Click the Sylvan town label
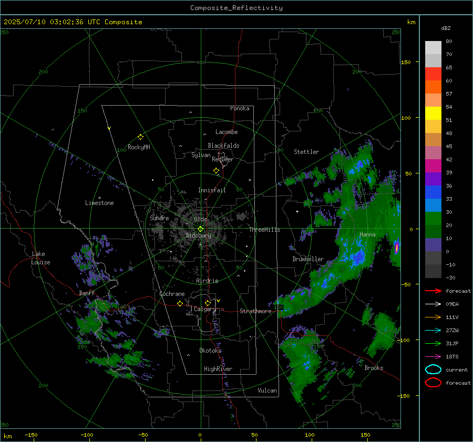Viewport: 473px width, 442px height. pyautogui.click(x=201, y=155)
